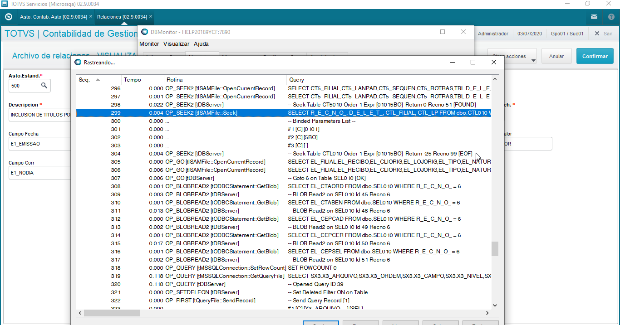Select row 316 SELECT EL_CEPSEL query
Image resolution: width=620 pixels, height=325 pixels.
(284, 252)
